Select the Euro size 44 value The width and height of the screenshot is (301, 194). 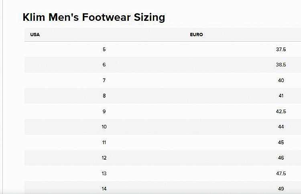[x=281, y=127]
